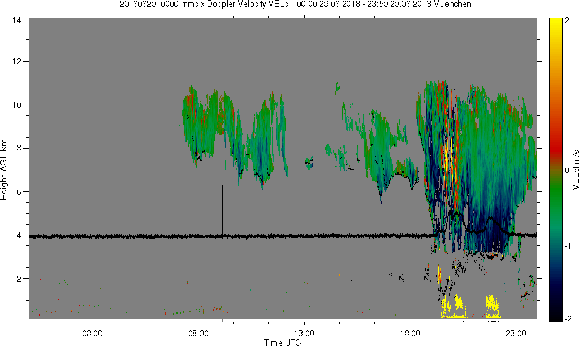Click the 'VELcl m/s' colorbar title
Viewport: 579px width, 346px height.
pyautogui.click(x=575, y=170)
